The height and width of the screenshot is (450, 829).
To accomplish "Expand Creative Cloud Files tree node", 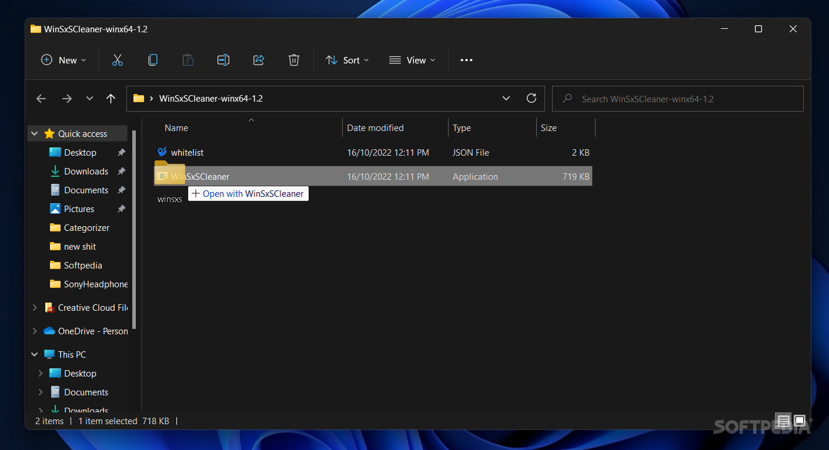I will pos(35,307).
